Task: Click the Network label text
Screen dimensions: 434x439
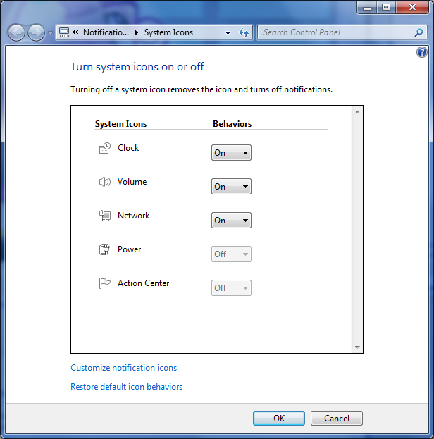Action: coord(134,216)
